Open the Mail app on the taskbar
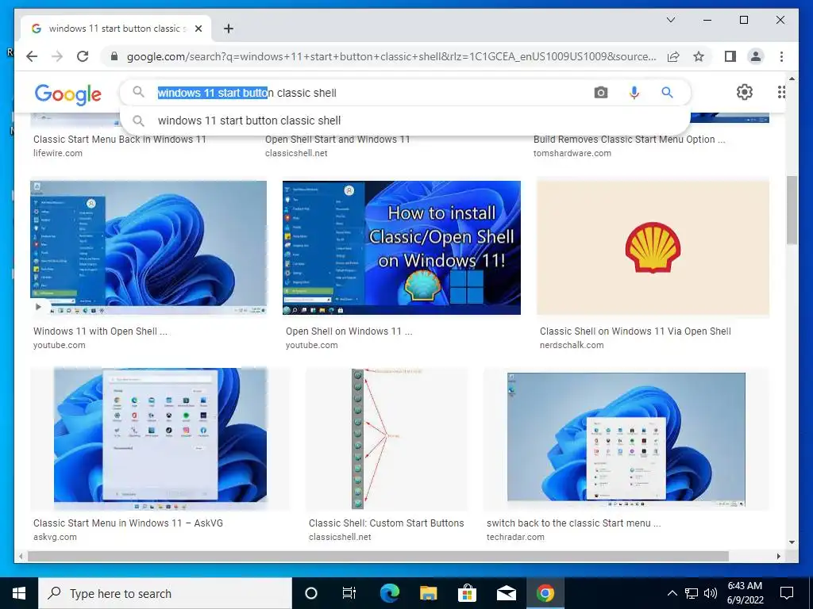 click(x=506, y=593)
